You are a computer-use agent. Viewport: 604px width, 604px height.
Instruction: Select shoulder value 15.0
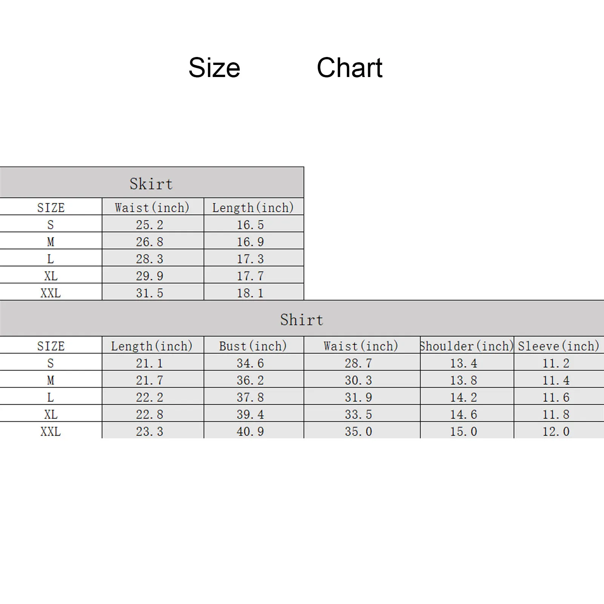(464, 431)
